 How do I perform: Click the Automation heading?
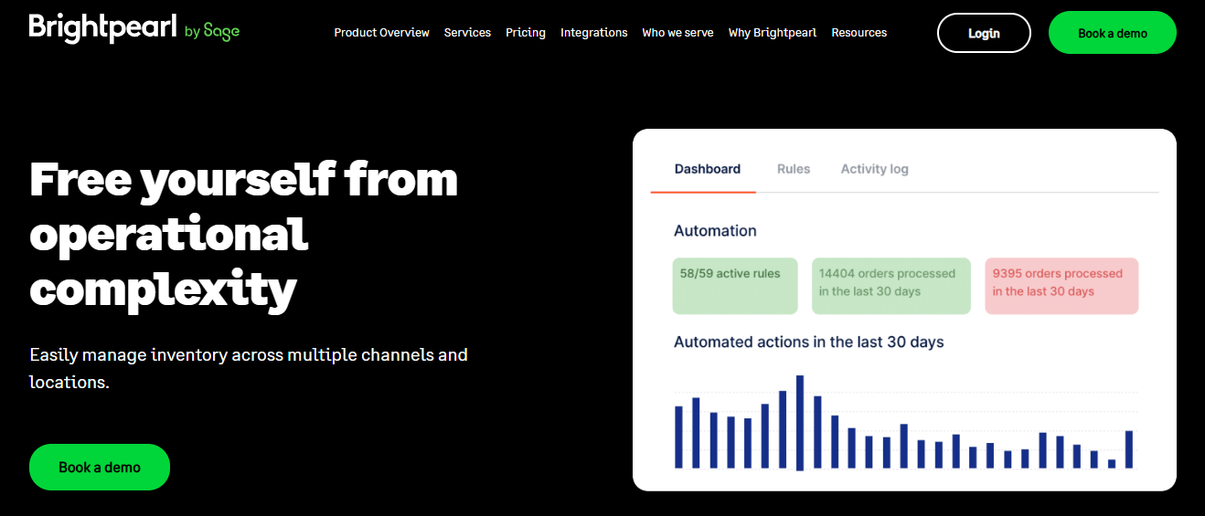(x=715, y=231)
